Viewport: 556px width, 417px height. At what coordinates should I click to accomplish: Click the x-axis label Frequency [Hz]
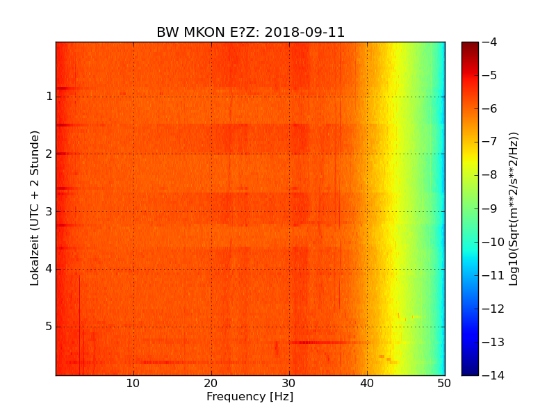250,396
